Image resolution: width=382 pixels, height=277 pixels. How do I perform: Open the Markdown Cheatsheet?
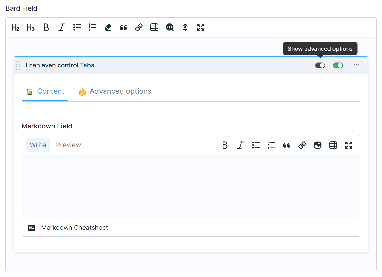coord(74,228)
